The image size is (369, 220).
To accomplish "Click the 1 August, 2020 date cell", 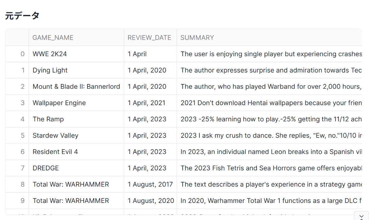I will [151, 201].
